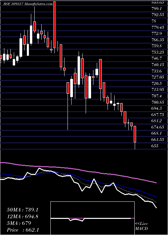
Task: Click the 5MA : 679 readout
Action: pos(19,223)
